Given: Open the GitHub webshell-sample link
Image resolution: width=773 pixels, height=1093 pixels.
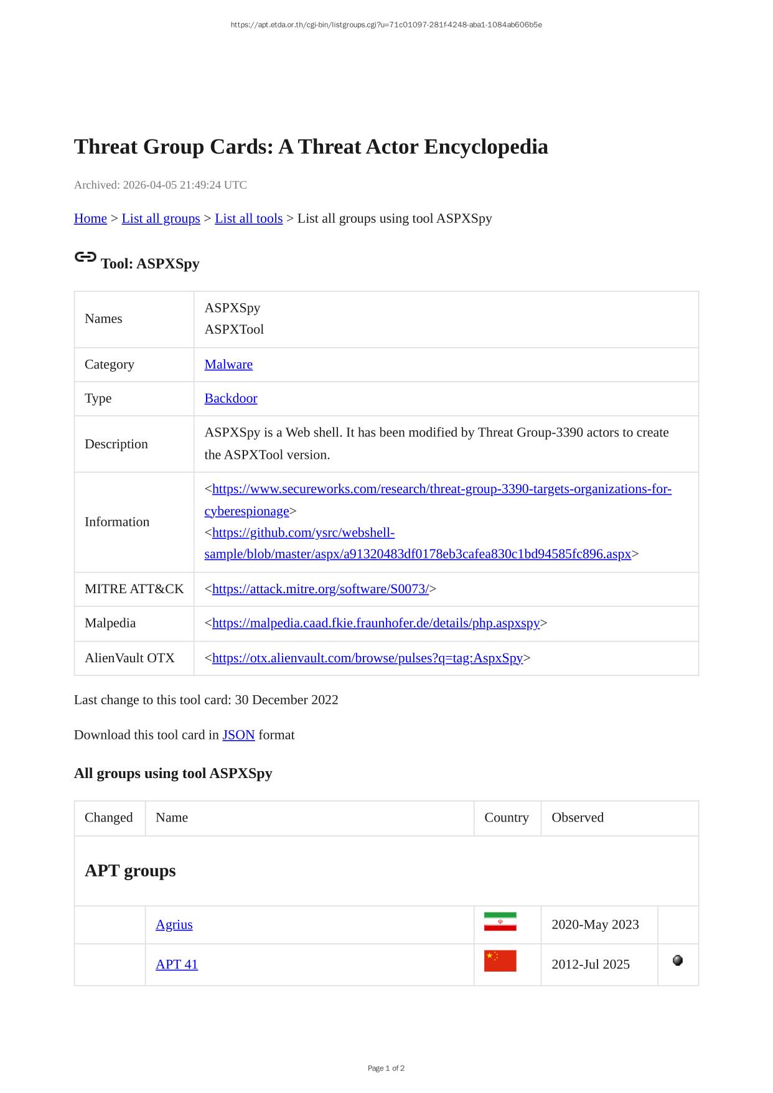Looking at the screenshot, I should (417, 554).
